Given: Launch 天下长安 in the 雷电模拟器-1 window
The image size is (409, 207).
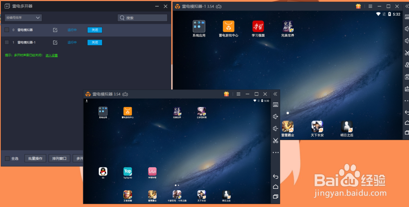Looking at the screenshot, I should point(317,126).
